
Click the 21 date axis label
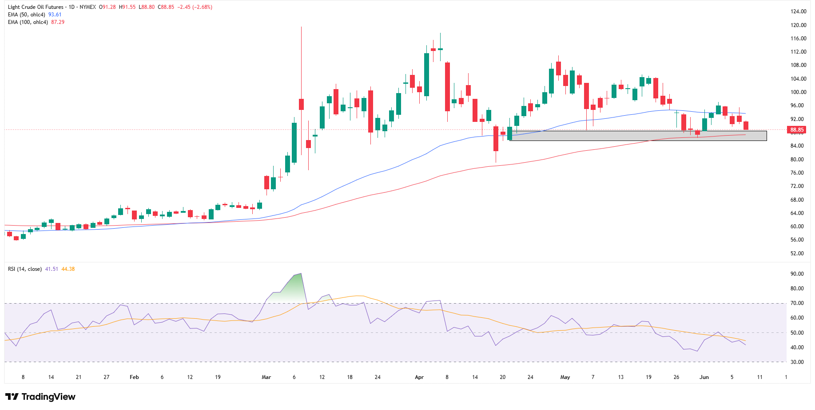pyautogui.click(x=79, y=377)
